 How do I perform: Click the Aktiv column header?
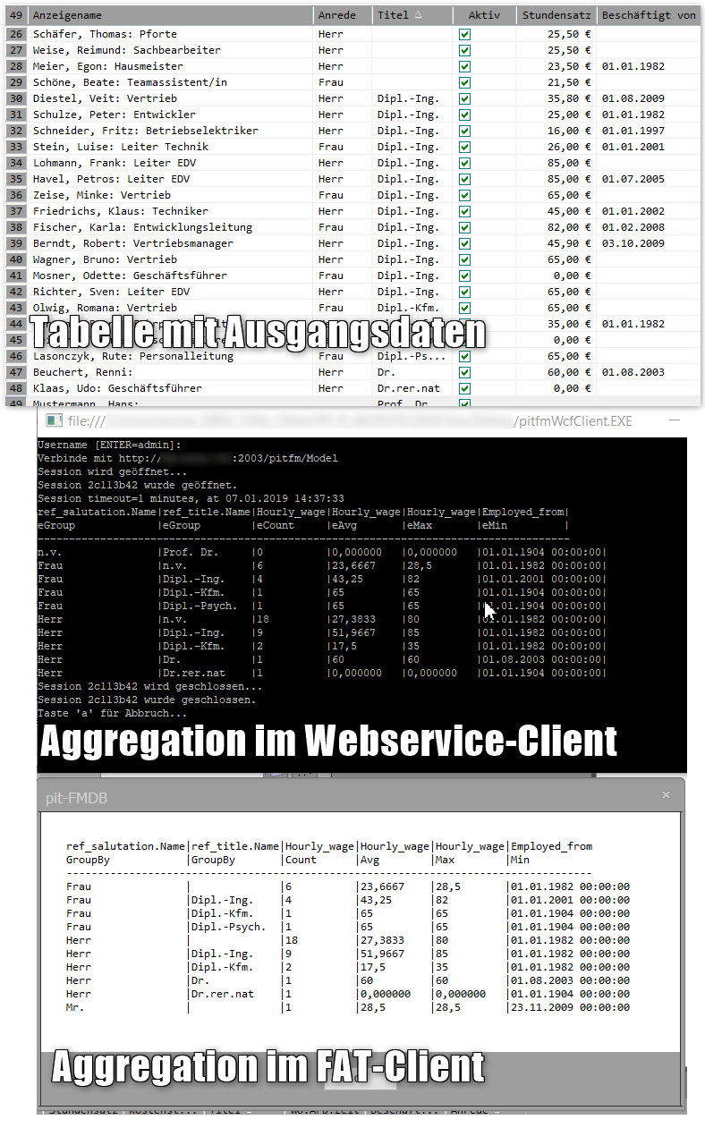pyautogui.click(x=484, y=15)
